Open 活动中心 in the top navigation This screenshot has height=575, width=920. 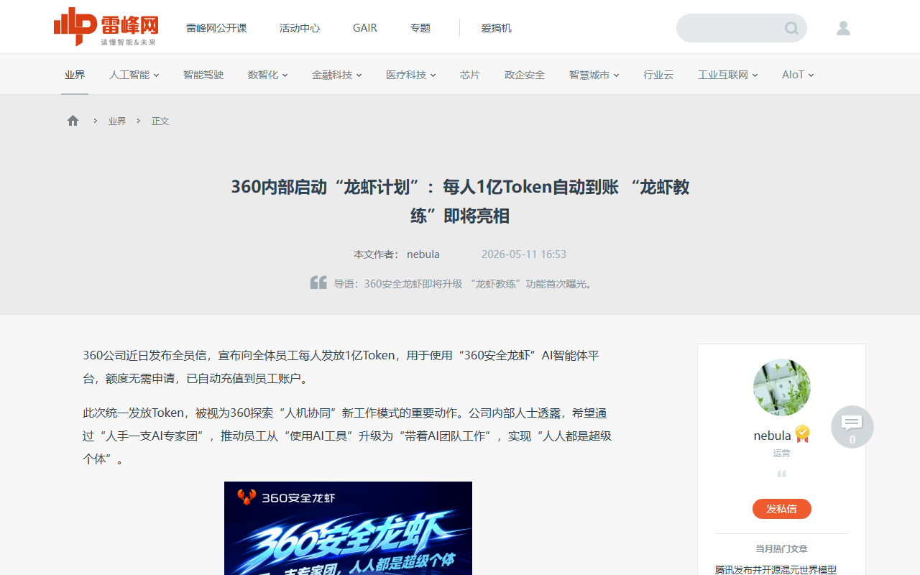[x=300, y=28]
